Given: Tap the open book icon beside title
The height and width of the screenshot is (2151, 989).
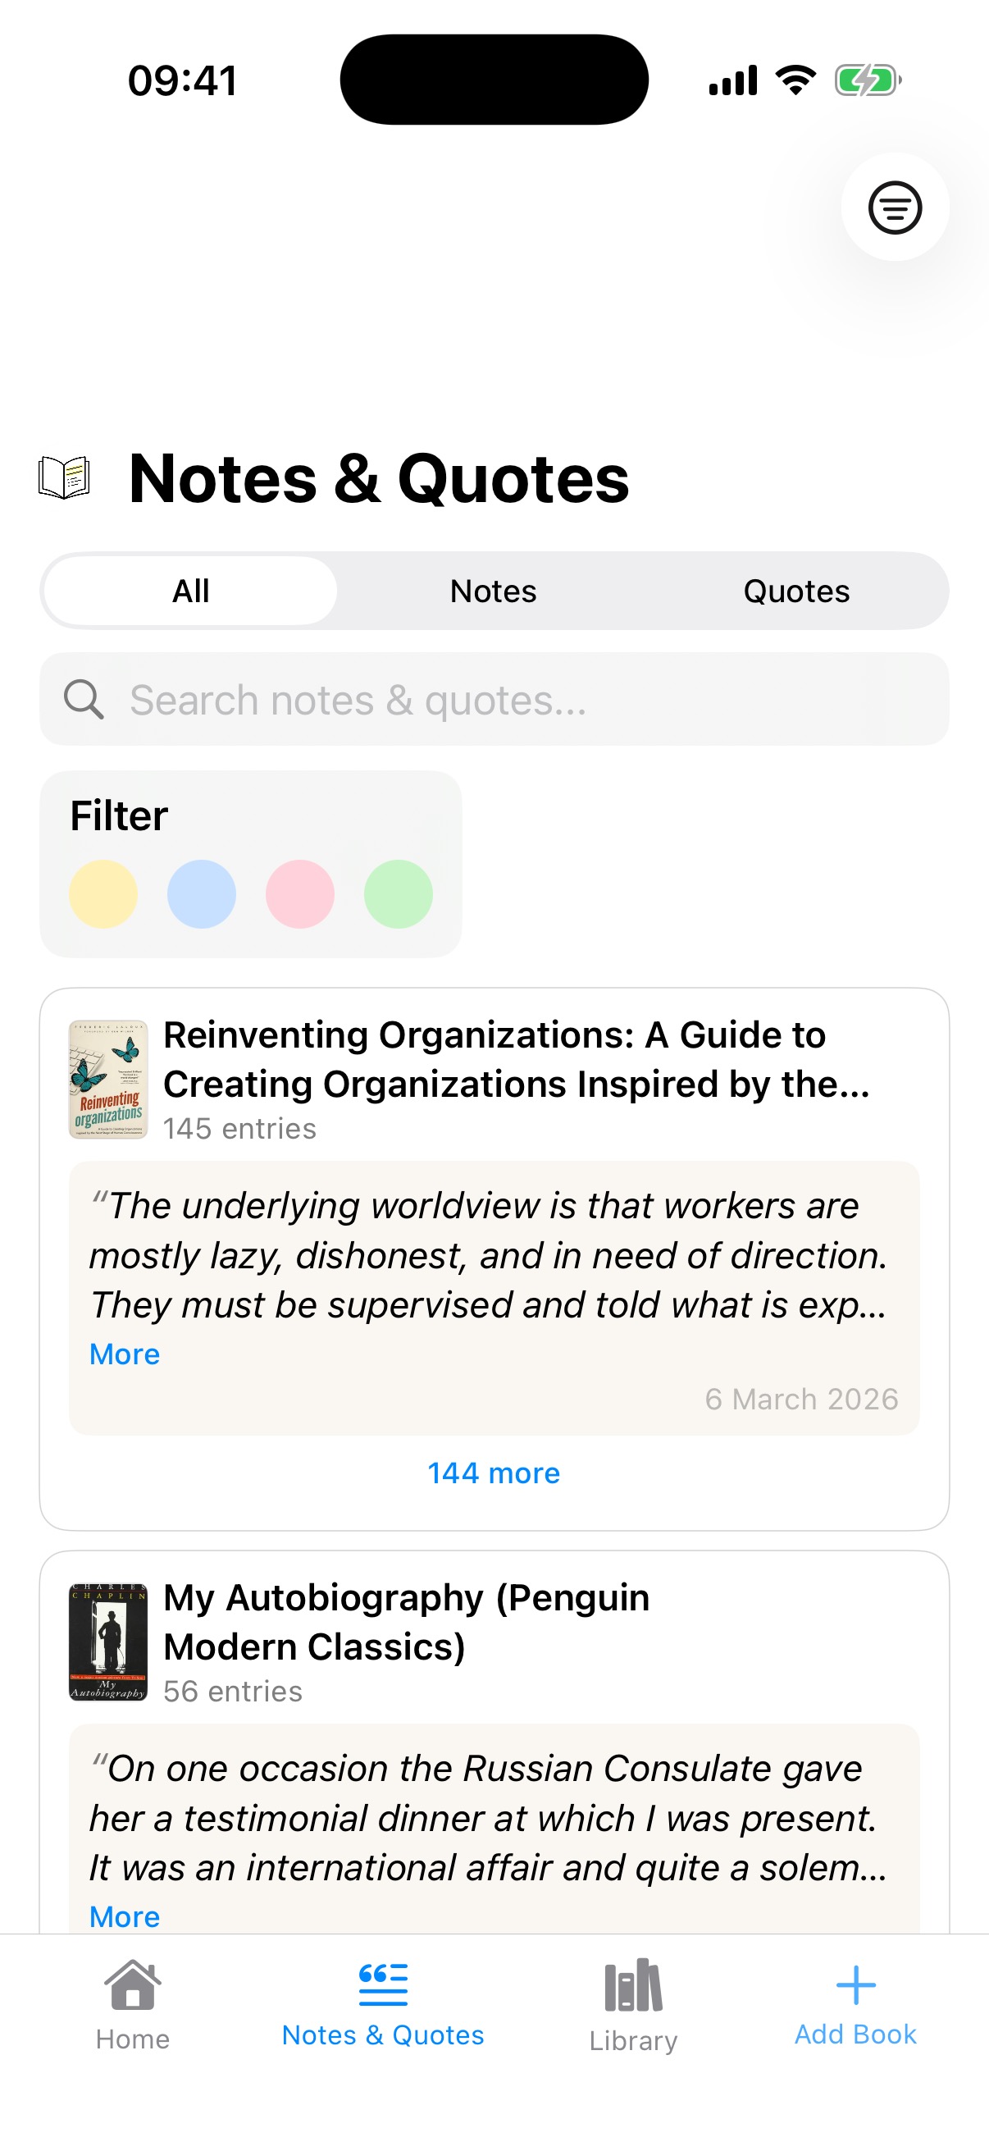Looking at the screenshot, I should coord(64,477).
